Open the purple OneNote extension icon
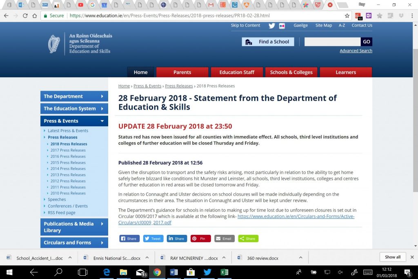 coord(369,16)
